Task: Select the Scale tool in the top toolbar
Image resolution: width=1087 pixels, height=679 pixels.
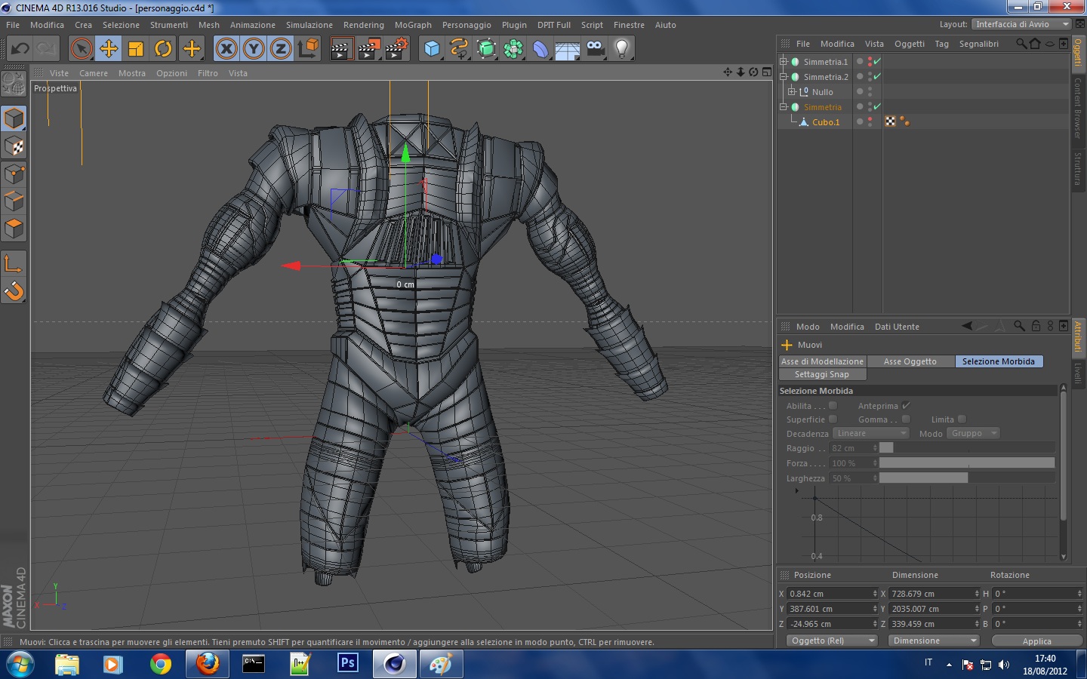Action: point(136,49)
